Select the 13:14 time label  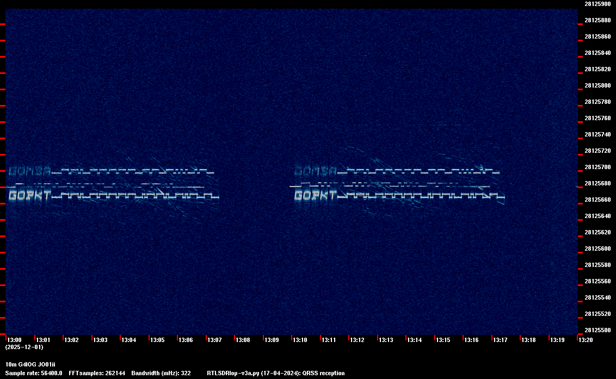click(x=415, y=340)
